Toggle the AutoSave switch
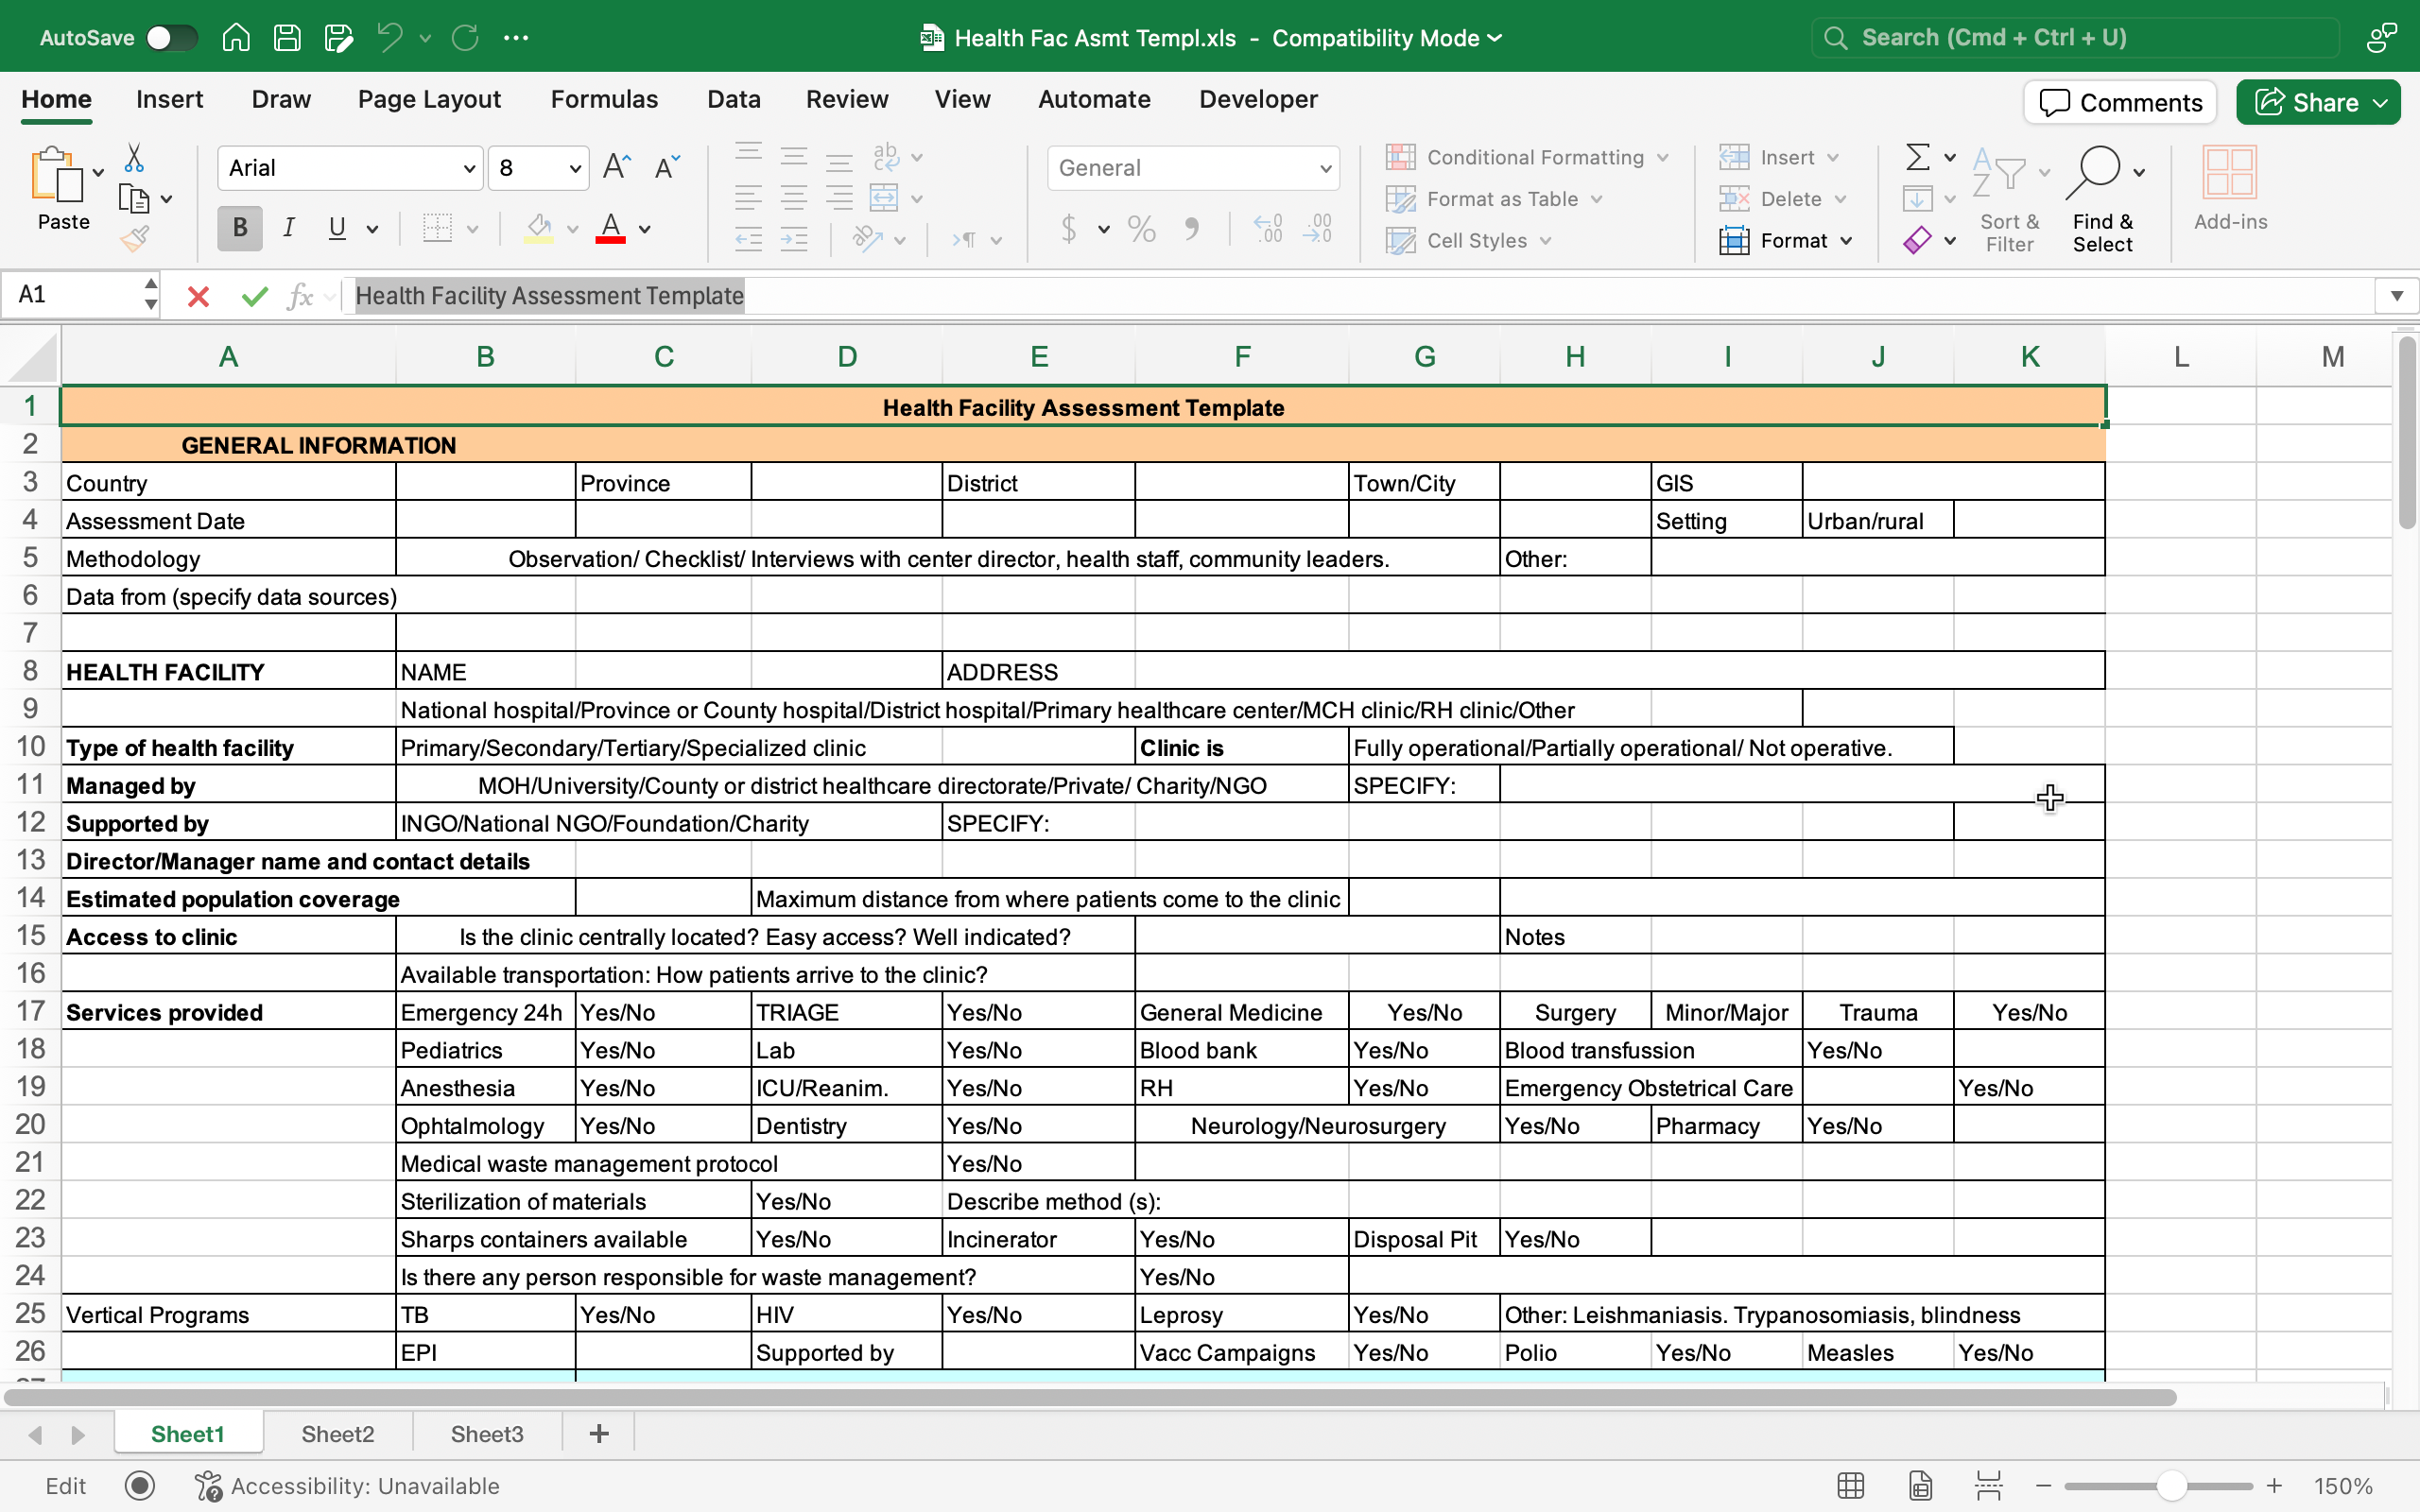Viewport: 2420px width, 1512px height. (171, 38)
